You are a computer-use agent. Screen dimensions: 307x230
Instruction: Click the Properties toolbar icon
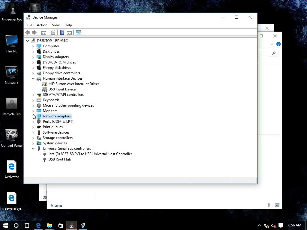[x=53, y=32]
